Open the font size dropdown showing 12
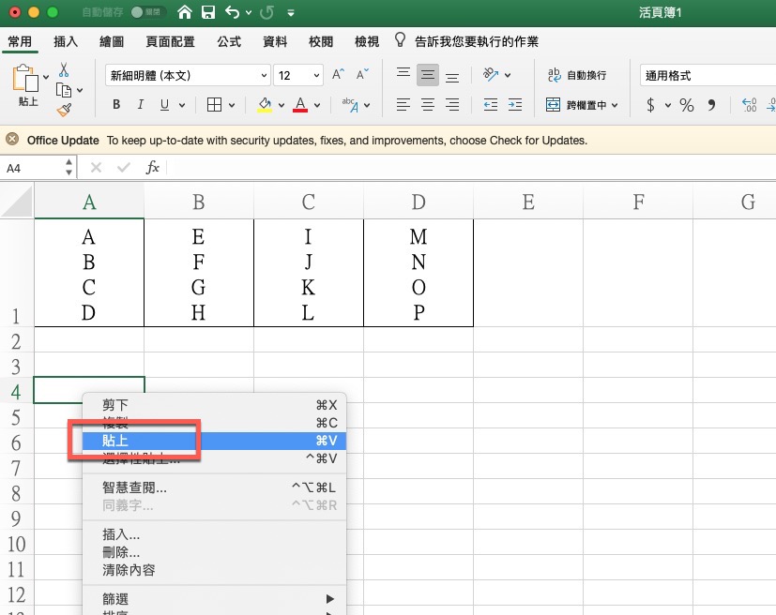This screenshot has height=615, width=776. coord(299,75)
